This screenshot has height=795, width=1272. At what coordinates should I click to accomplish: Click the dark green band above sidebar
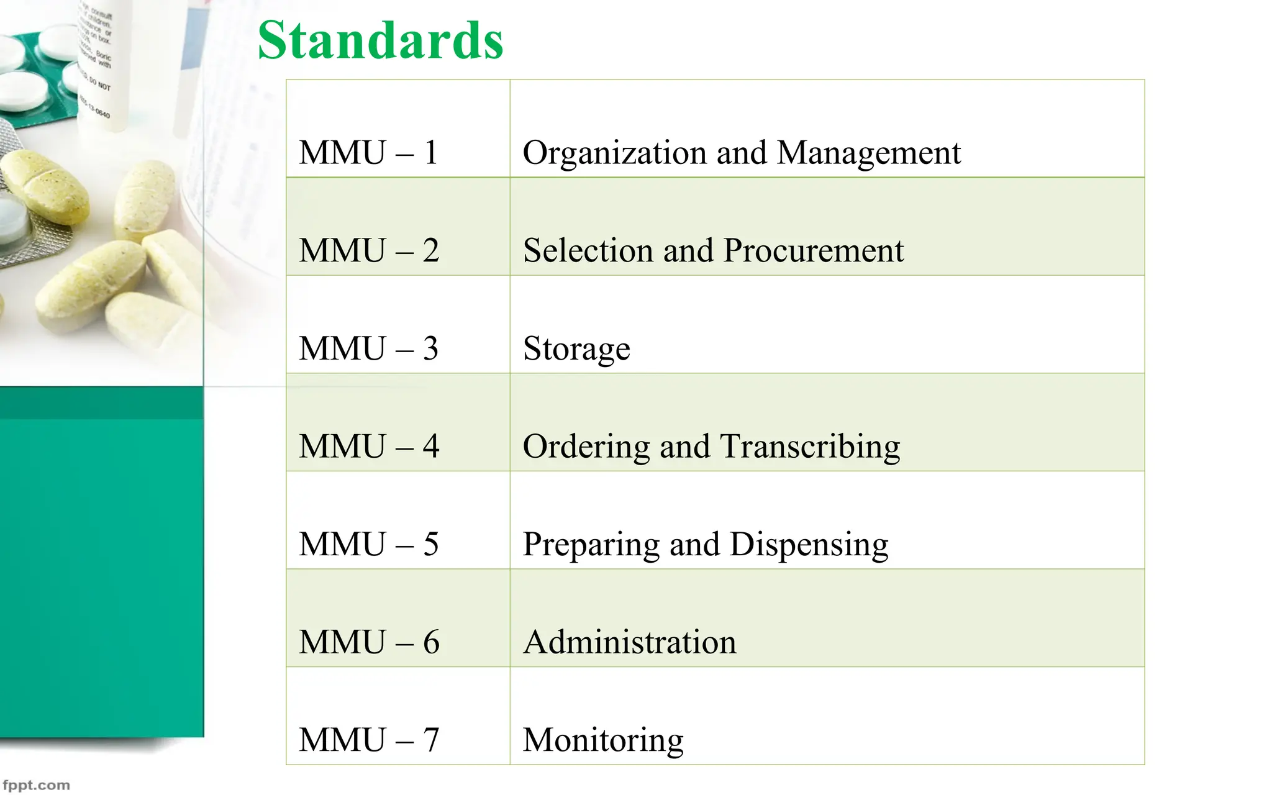tap(102, 402)
